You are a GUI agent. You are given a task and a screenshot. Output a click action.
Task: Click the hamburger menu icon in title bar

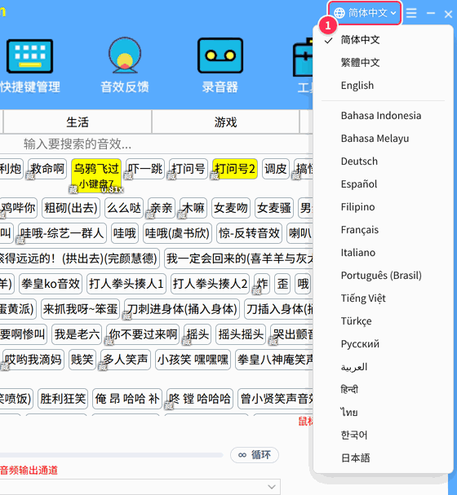pyautogui.click(x=411, y=13)
